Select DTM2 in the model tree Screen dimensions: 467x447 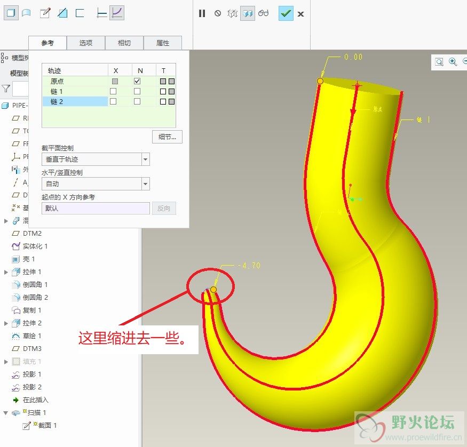tap(32, 234)
